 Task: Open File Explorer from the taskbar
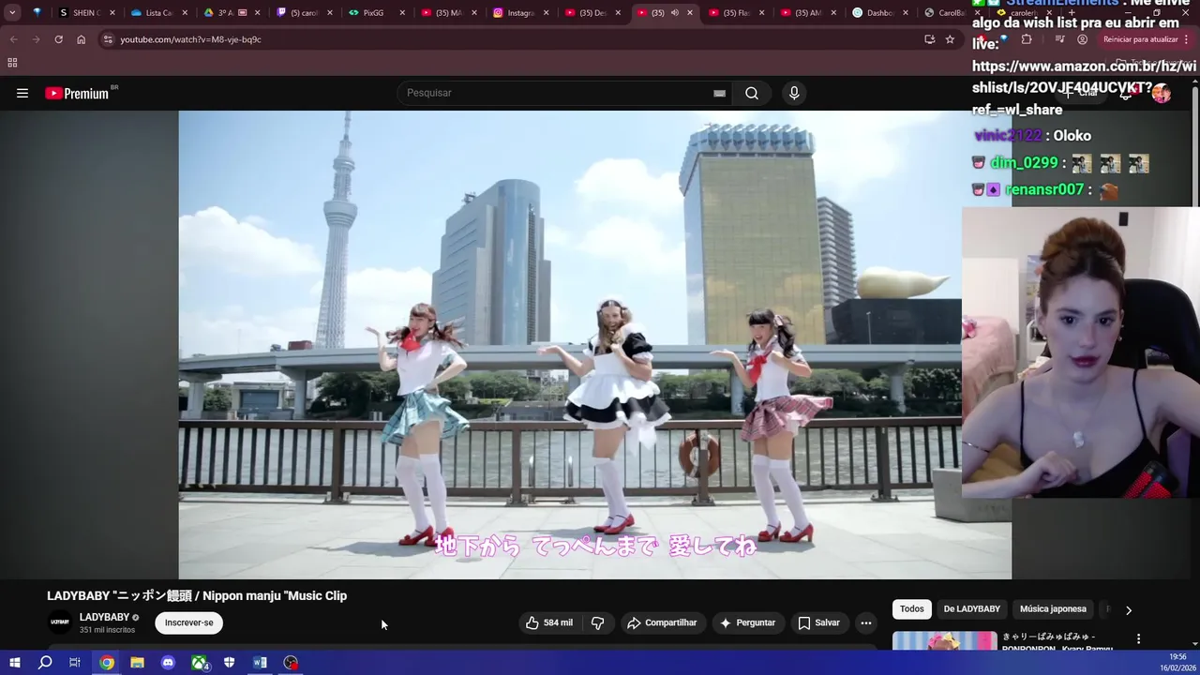137,663
